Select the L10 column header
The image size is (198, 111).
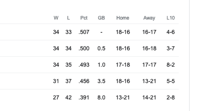click(x=171, y=18)
